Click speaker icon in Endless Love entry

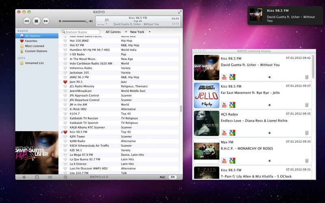pos(269,133)
